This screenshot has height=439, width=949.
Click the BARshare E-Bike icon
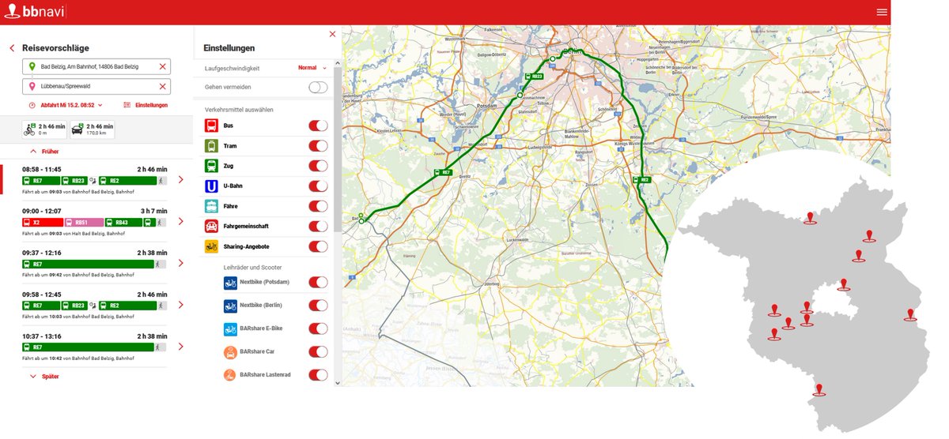tap(230, 328)
